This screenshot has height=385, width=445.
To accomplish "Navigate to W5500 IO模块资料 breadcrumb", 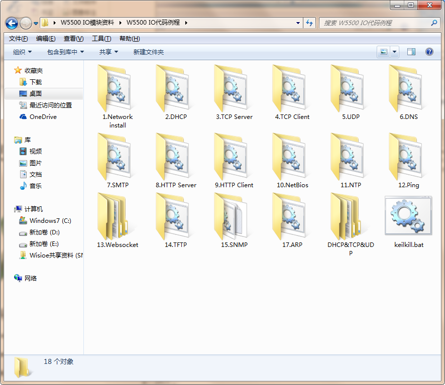I will pos(87,23).
